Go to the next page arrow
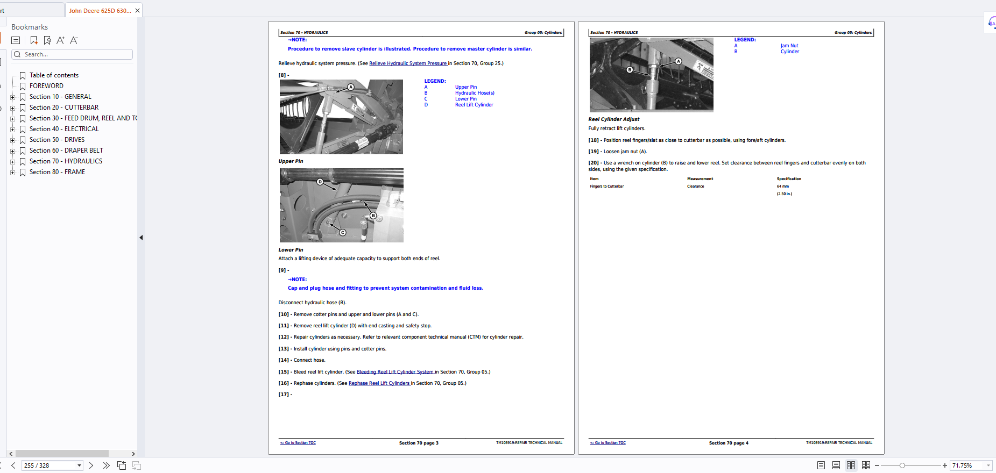 [91, 465]
